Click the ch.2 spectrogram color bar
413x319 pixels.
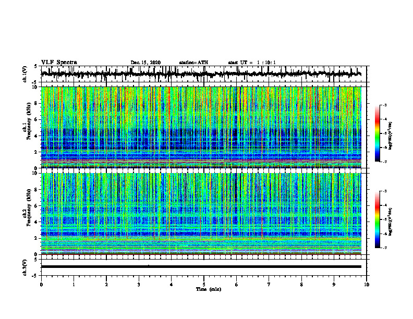coord(377,219)
